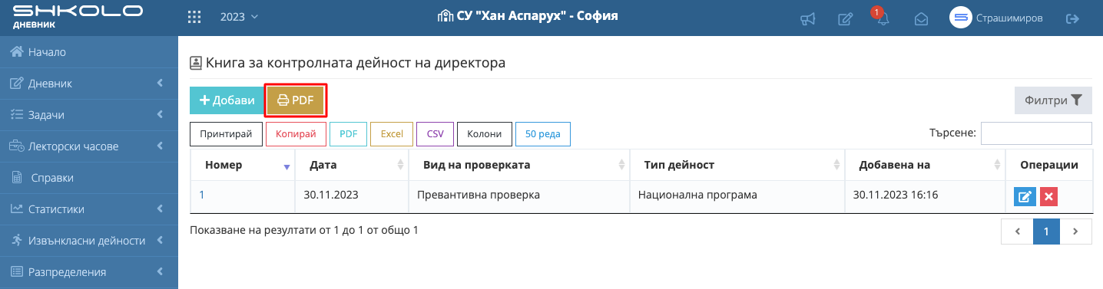Open Справки in the sidebar
Screen dimensions: 1103x289
tap(89, 178)
